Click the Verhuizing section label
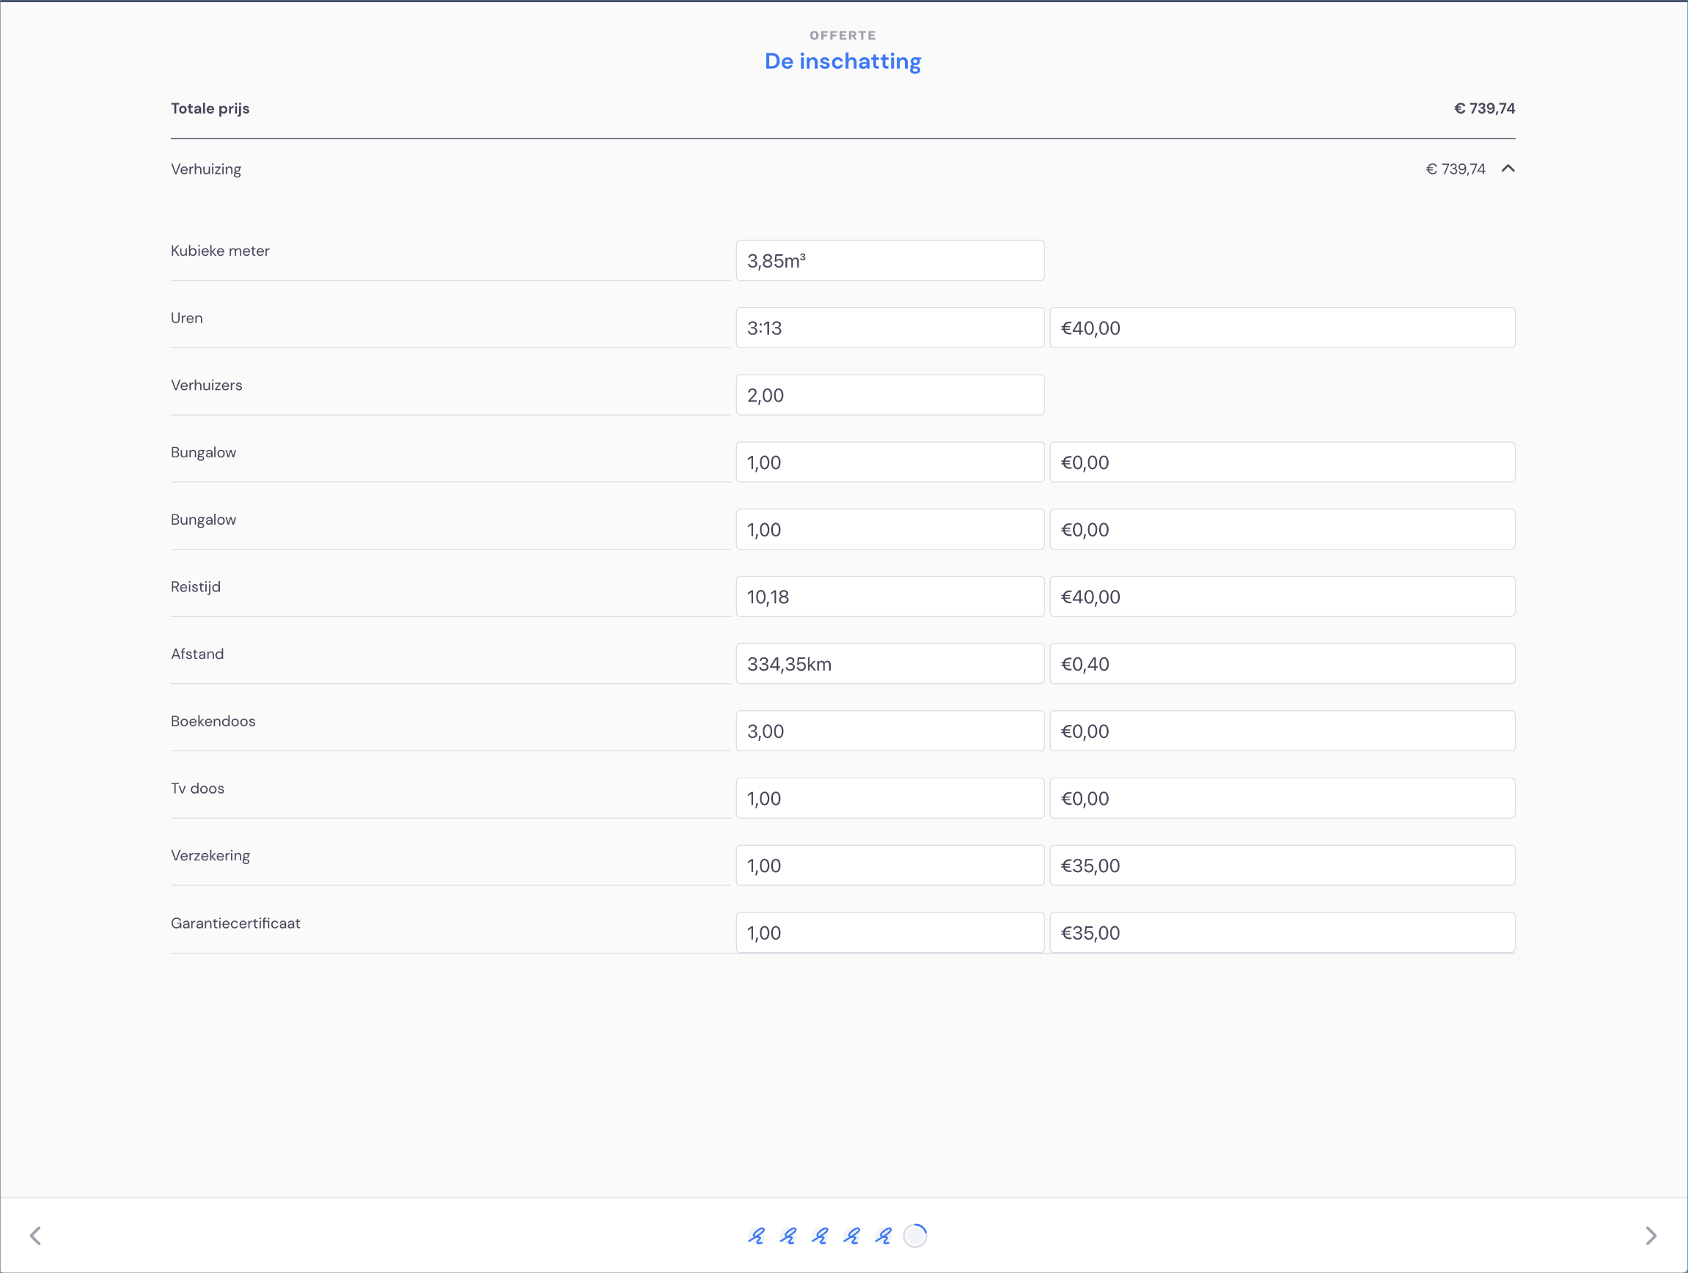 [x=206, y=169]
